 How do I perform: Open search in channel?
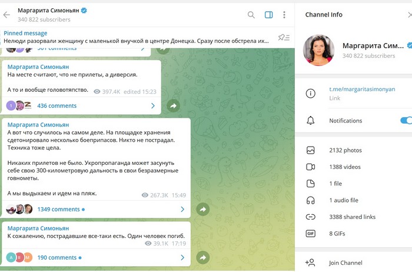(x=251, y=15)
